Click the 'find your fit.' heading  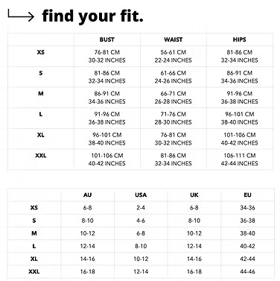[93, 16]
